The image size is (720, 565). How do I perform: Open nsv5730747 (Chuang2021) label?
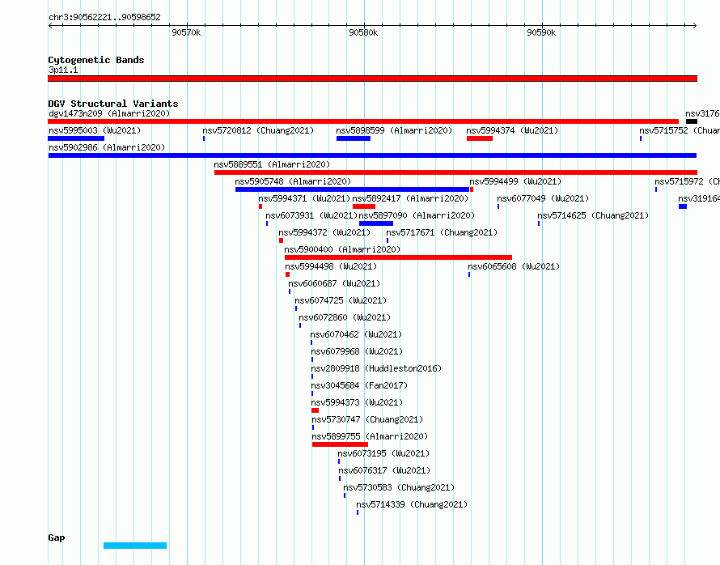click(x=367, y=419)
